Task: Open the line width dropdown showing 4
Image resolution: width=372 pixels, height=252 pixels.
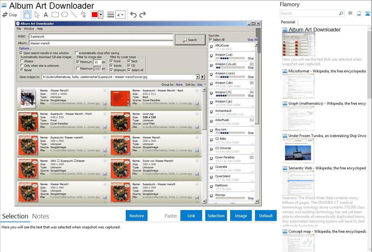Action: click(x=120, y=15)
